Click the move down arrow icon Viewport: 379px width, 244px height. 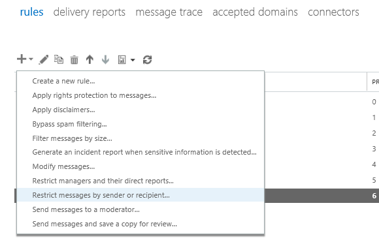click(105, 59)
